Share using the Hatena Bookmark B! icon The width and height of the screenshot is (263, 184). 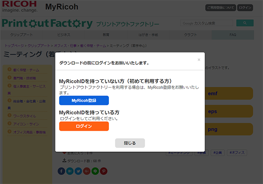70,171
